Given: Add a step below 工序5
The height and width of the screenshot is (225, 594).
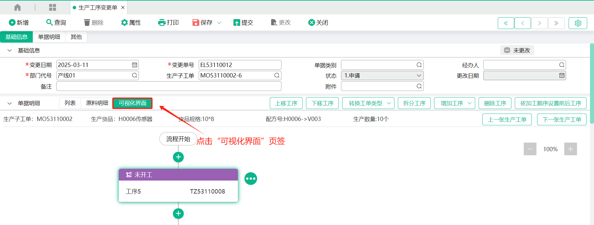Looking at the screenshot, I should 178,214.
